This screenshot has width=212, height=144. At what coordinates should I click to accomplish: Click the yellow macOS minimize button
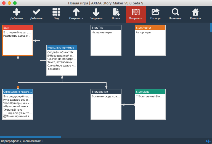(x=9, y=3)
